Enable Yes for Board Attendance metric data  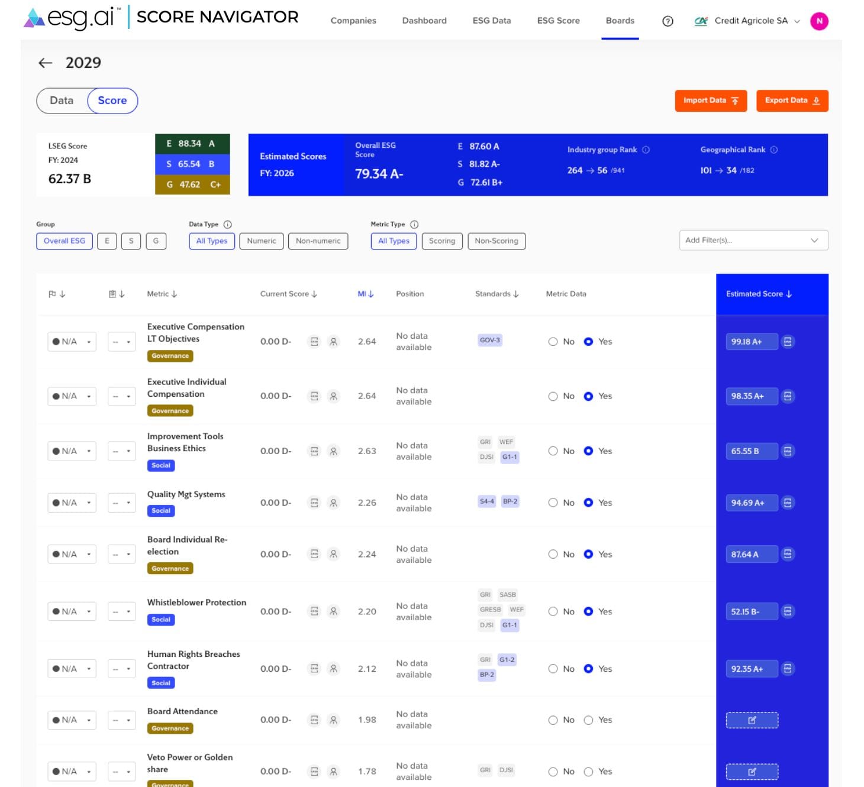coord(589,720)
